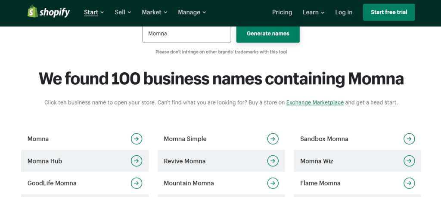Select the Mountain Momna name

189,183
